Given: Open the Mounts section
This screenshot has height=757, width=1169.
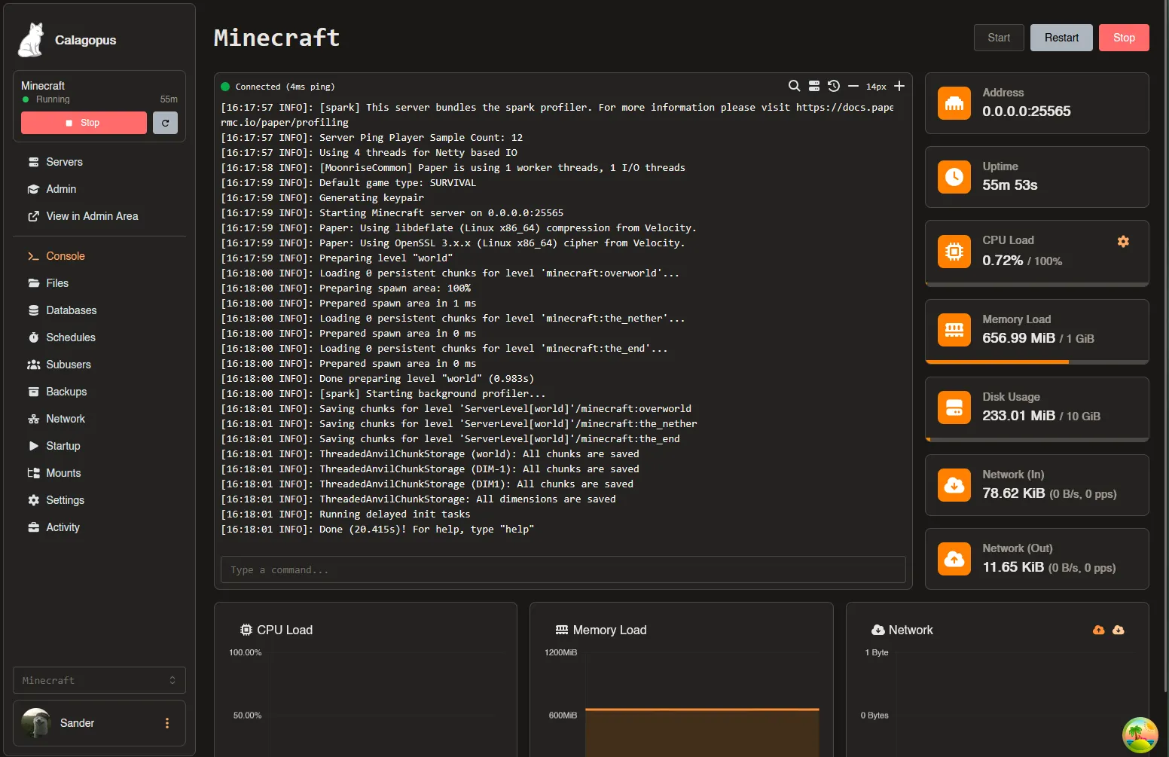Looking at the screenshot, I should pyautogui.click(x=99, y=473).
